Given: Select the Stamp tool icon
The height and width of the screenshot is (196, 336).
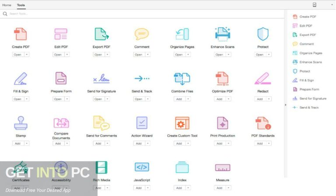Looking at the screenshot, I should [x=21, y=123].
